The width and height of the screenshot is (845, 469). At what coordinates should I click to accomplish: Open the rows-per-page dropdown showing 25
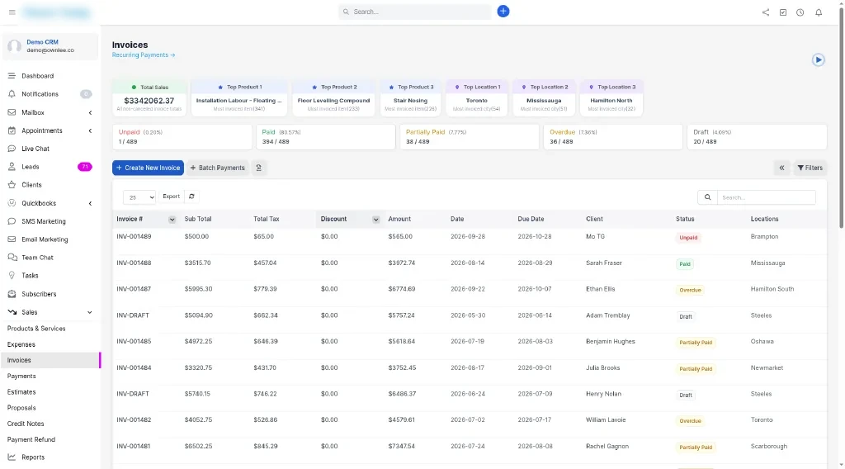pos(139,197)
